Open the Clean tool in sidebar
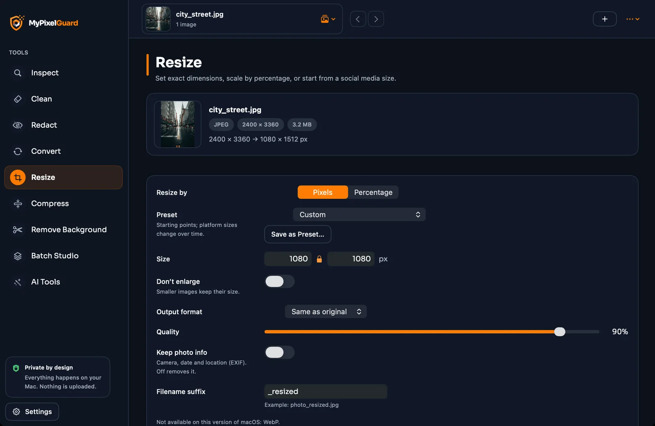Screen dimensions: 655x426 click(63, 99)
